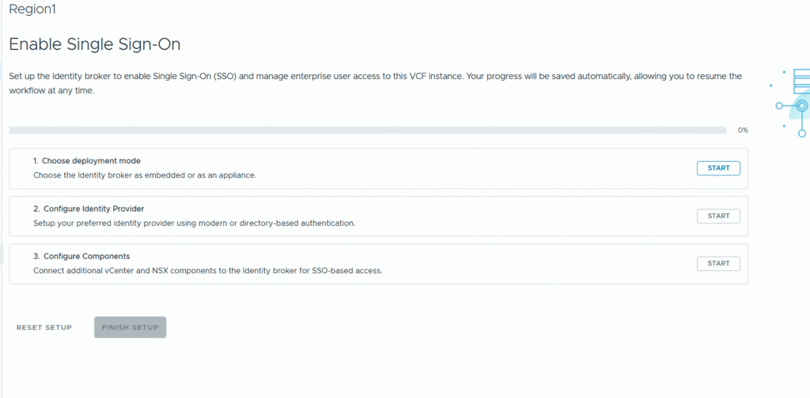Click the left hollow circle node icon
810x398 pixels.
pyautogui.click(x=779, y=105)
